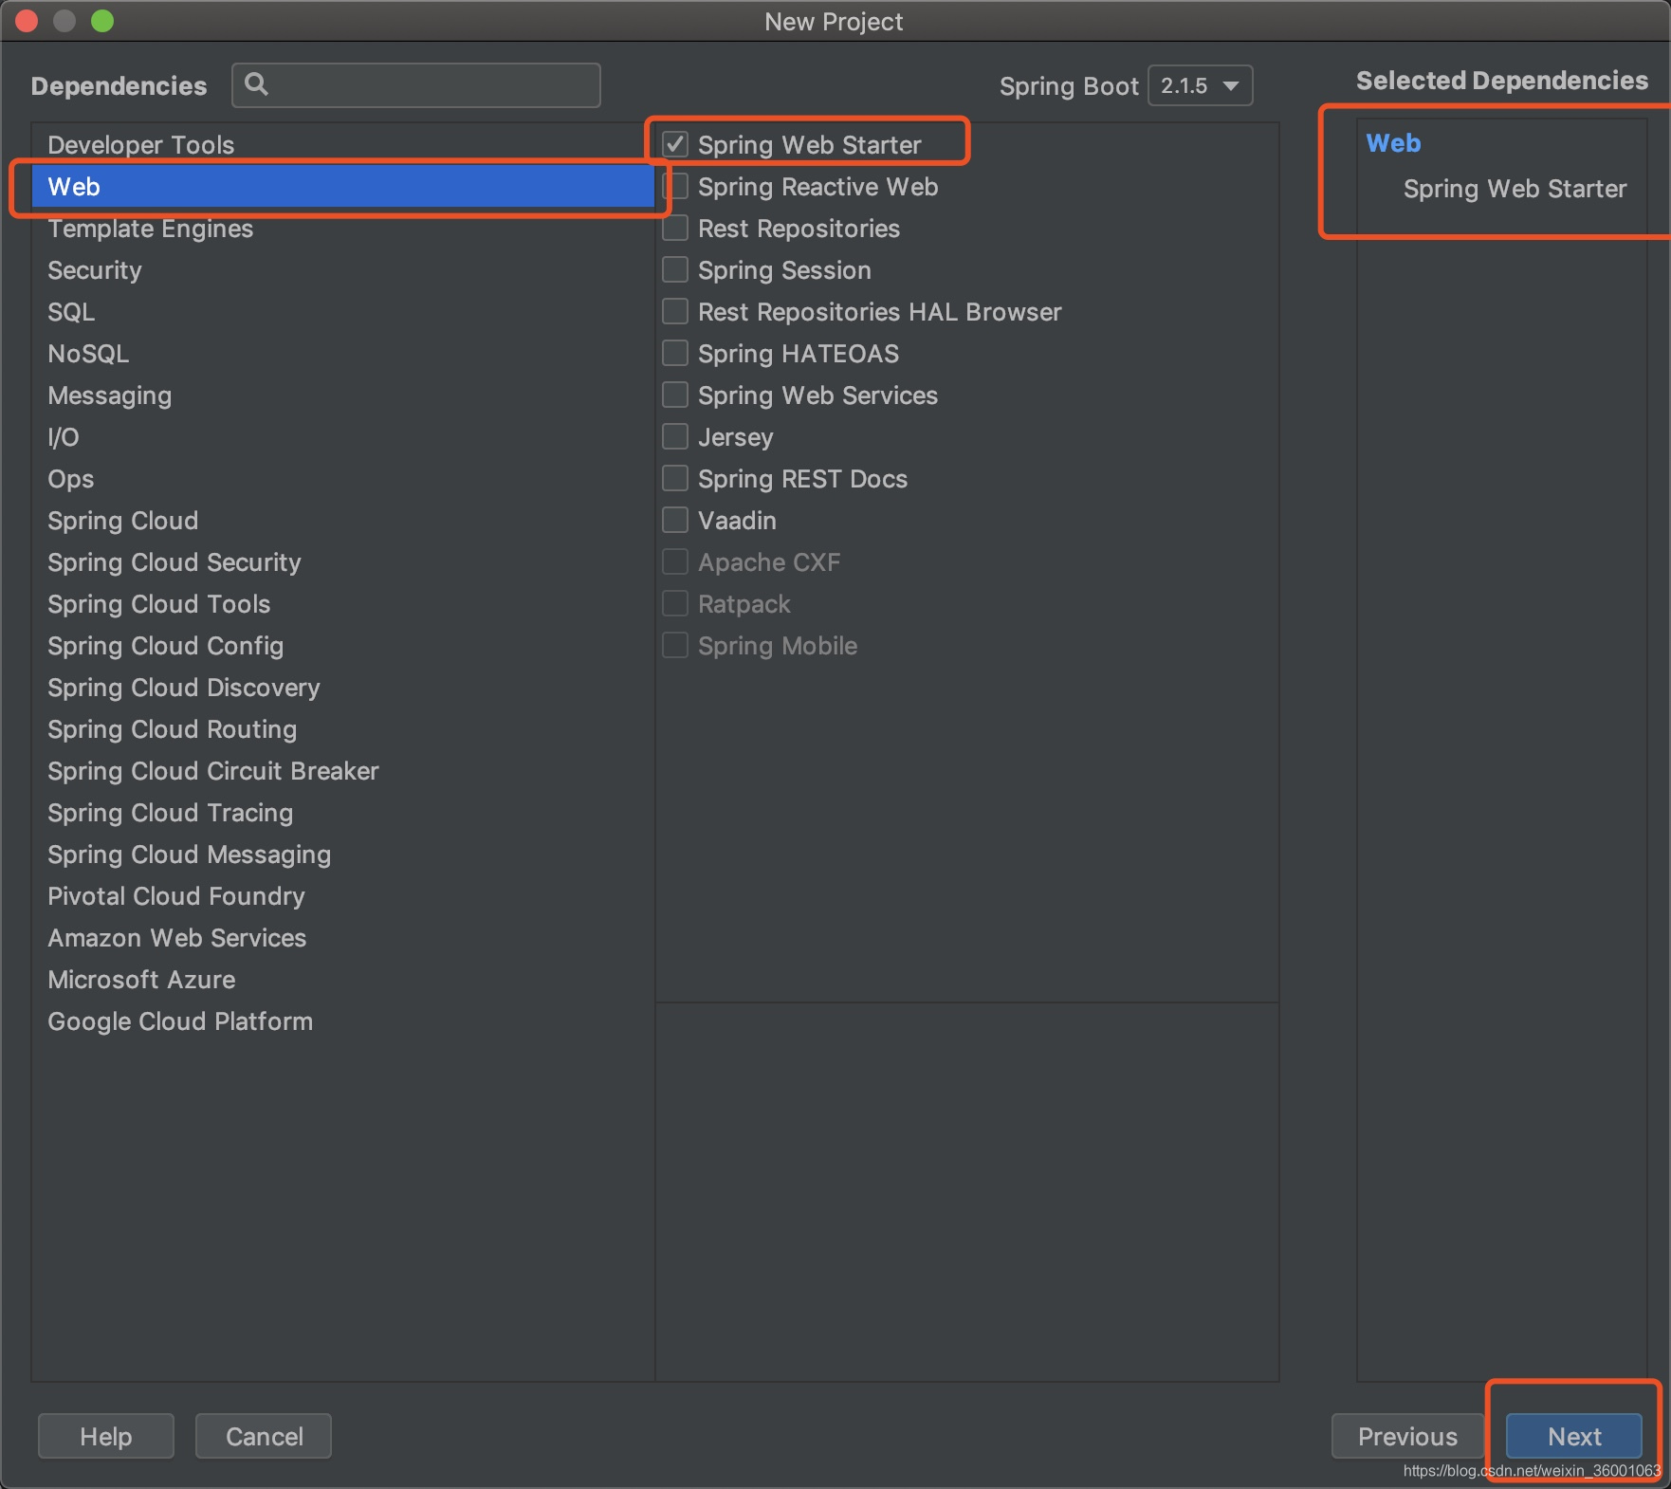This screenshot has width=1671, height=1489.
Task: Select the Spring Cloud Messaging category
Action: pos(342,854)
